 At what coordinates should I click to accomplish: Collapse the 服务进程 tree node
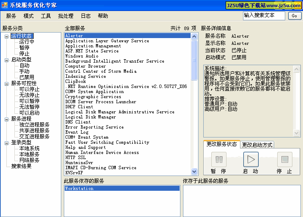tap(7, 119)
